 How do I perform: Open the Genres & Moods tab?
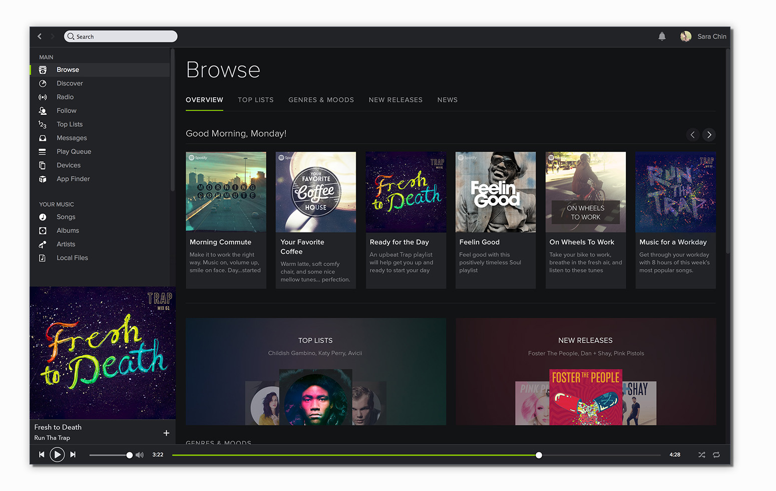[x=321, y=100]
